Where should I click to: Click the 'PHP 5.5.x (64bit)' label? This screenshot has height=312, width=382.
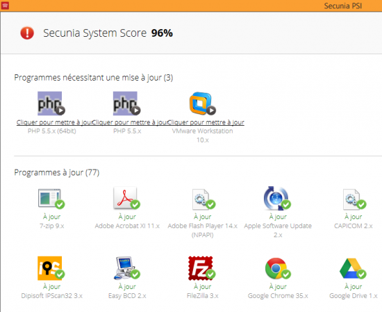point(52,131)
